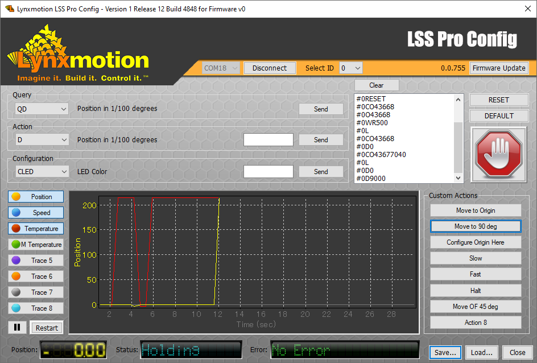The height and width of the screenshot is (363, 537).
Task: Toggle the Position trace button
Action: [x=36, y=196]
